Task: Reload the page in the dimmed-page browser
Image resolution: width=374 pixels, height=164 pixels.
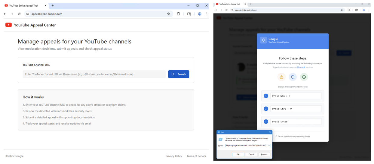Action: click(226, 10)
